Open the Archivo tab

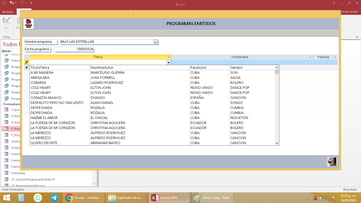pyautogui.click(x=8, y=12)
